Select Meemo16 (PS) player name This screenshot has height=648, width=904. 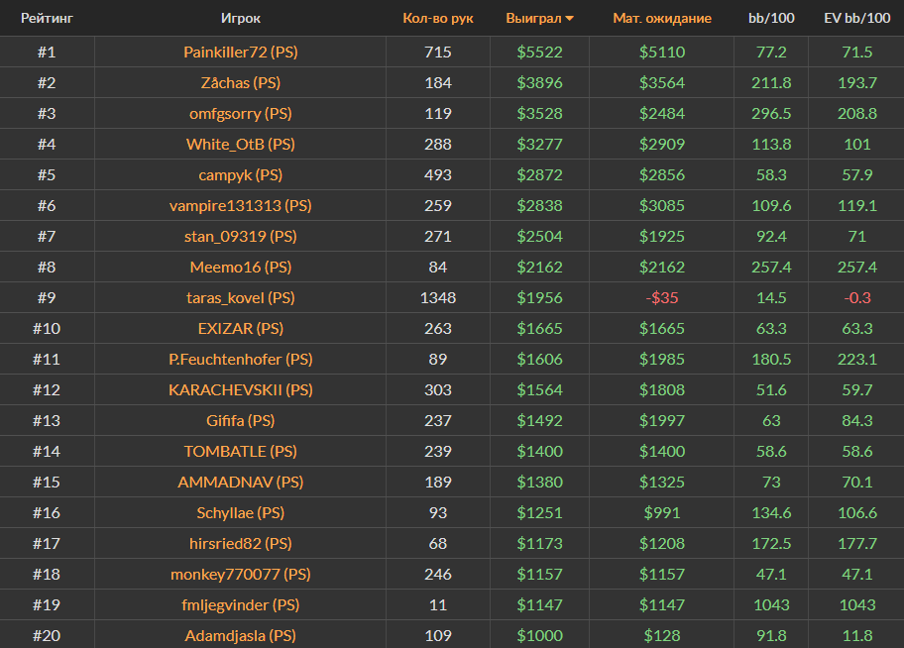pyautogui.click(x=240, y=267)
